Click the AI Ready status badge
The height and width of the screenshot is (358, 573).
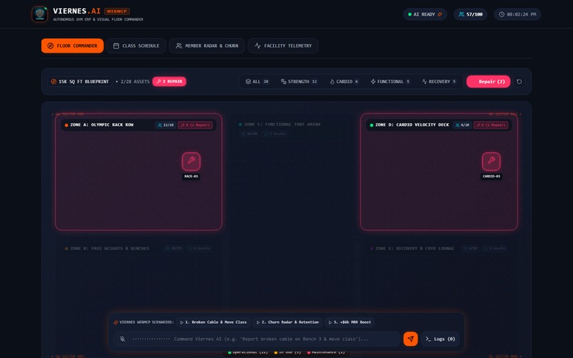(x=425, y=14)
